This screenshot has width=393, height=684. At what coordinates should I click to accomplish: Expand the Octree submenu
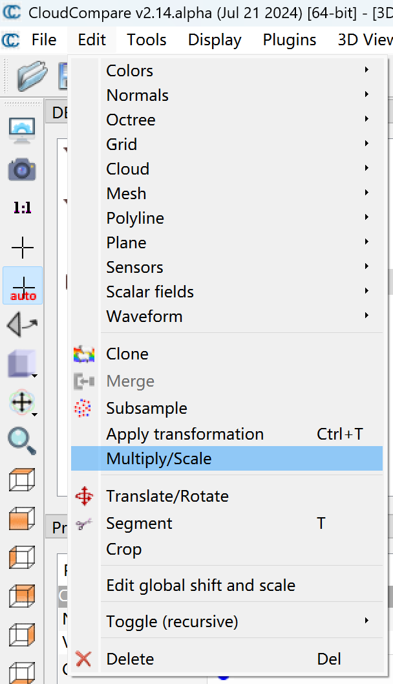click(x=227, y=120)
